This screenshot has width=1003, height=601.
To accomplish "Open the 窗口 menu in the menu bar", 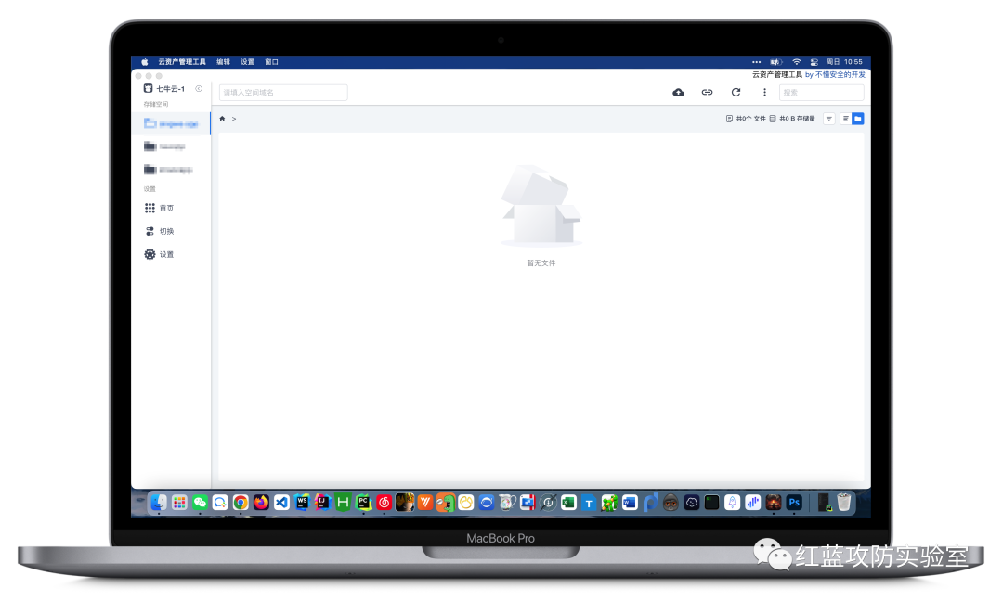I will pos(272,62).
